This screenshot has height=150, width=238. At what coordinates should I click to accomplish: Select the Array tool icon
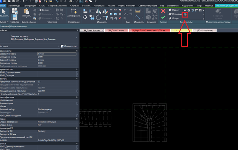111,14
